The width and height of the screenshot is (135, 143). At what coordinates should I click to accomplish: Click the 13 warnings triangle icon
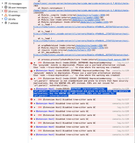click(x=6, y=15)
